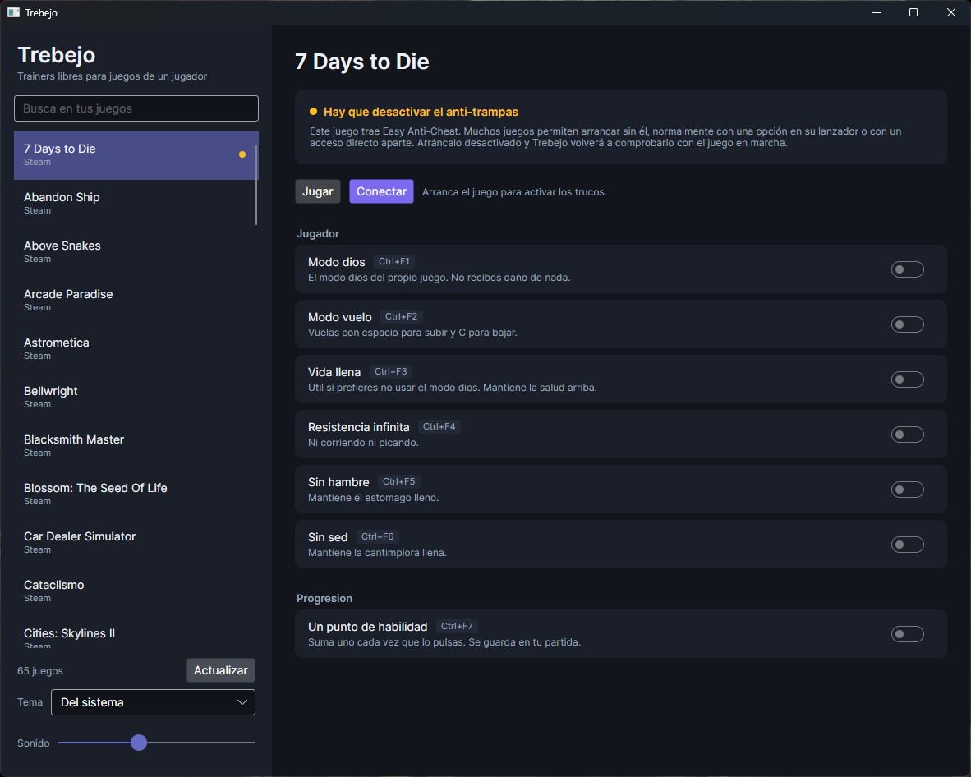This screenshot has width=971, height=777.
Task: Enable the Sin hambre switch
Action: point(907,490)
